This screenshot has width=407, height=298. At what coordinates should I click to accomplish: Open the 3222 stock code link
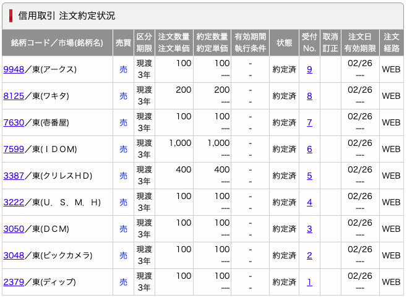14,202
